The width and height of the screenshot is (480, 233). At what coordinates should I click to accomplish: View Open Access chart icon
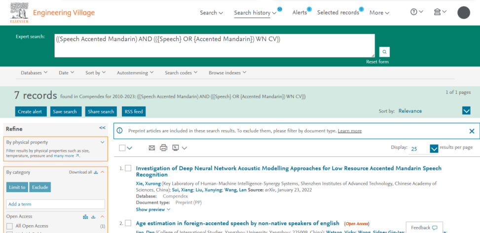(x=85, y=217)
